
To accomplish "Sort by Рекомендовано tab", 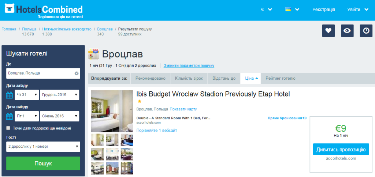I will (151, 78).
